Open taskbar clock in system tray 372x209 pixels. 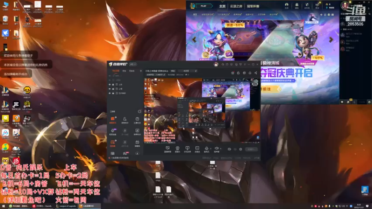pyautogui.click(x=359, y=206)
